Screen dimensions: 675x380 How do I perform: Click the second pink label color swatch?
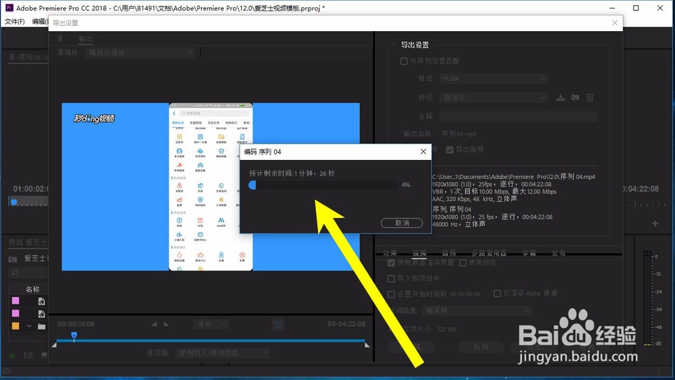coord(16,313)
